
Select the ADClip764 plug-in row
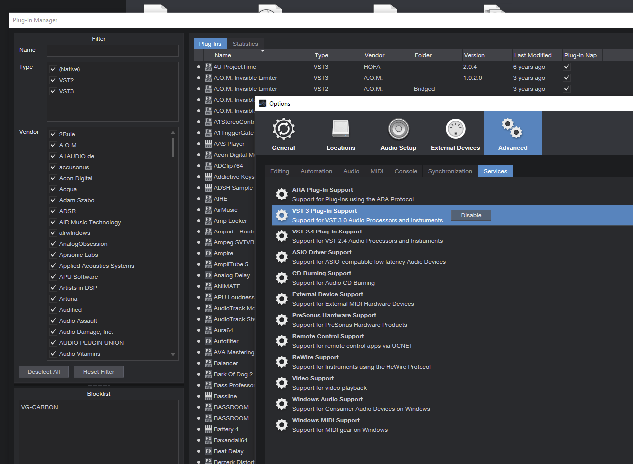(x=229, y=166)
